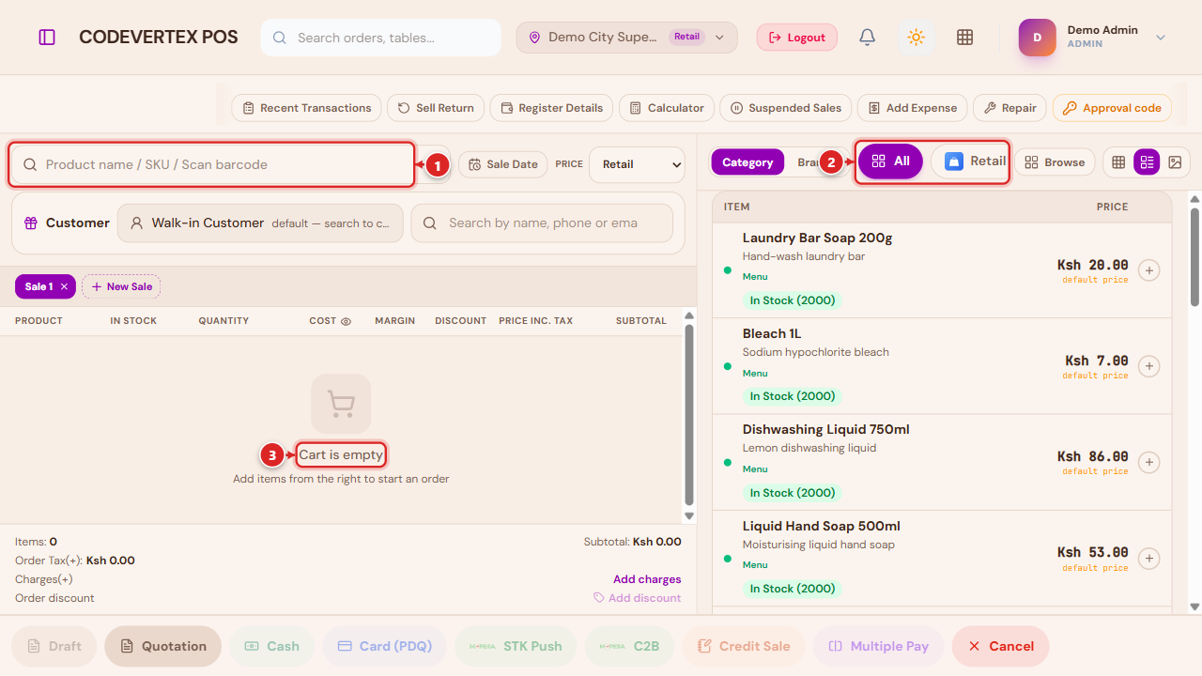Toggle the sidebar panel icon

[47, 38]
